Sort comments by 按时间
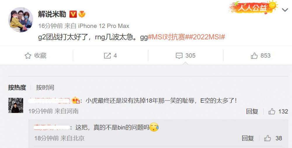 (x=45, y=87)
